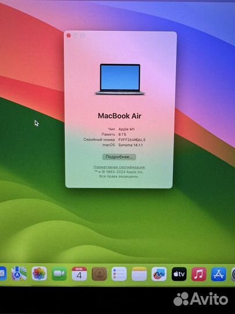Image resolution: width=235 pixels, height=314 pixels.
Task: Click the 8 ГБ memory value
Action: (x=122, y=134)
